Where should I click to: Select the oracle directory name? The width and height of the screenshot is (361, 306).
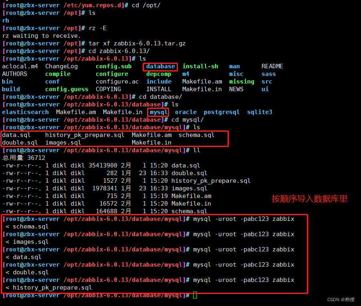[x=186, y=112]
